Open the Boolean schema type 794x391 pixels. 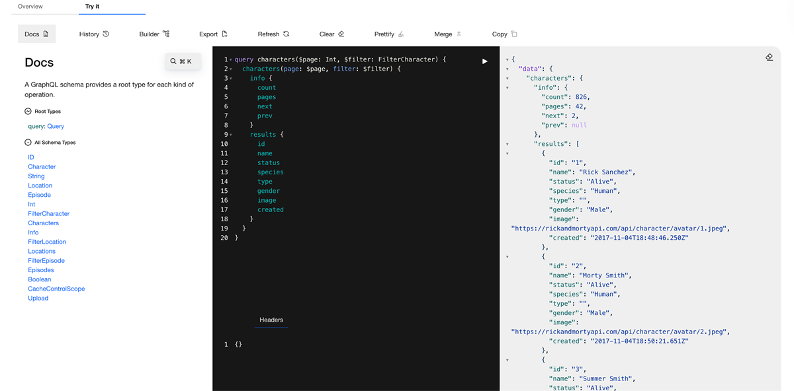click(x=39, y=279)
